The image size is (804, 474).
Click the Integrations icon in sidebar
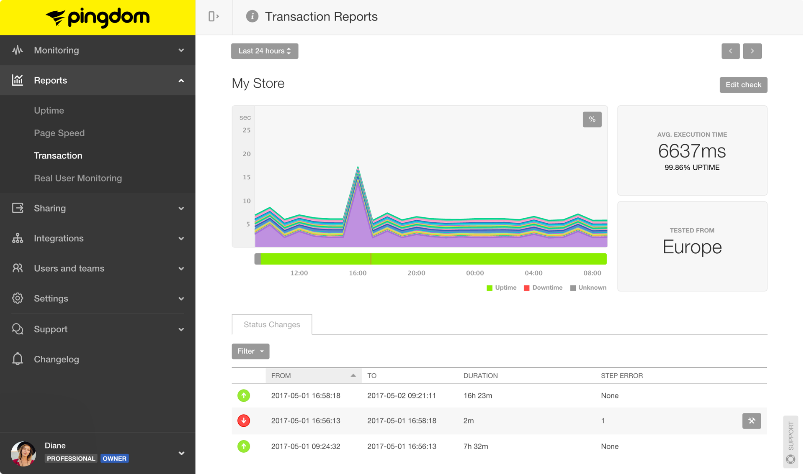(18, 238)
